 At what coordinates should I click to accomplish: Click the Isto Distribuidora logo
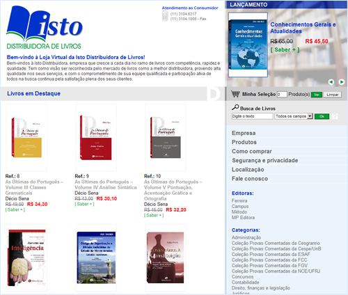45,27
